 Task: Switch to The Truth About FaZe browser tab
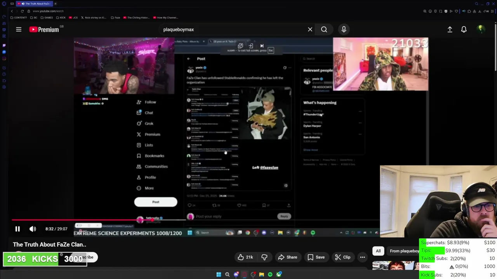(35, 3)
